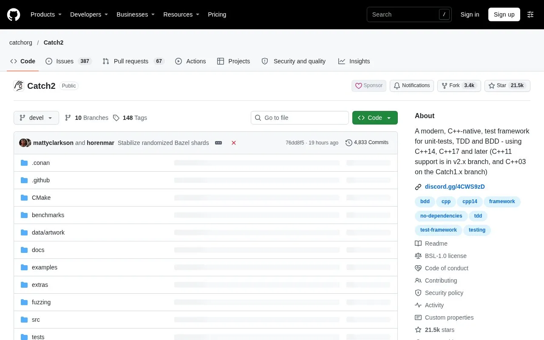This screenshot has width=544, height=340.
Task: Open the appearance settings icon beside Sign up
Action: coord(530,14)
